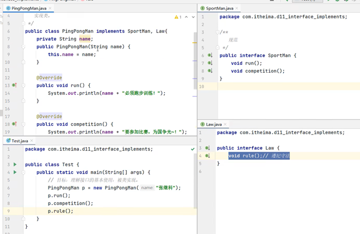Click green checkmark inspection status in Test.java
The height and width of the screenshot is (234, 360).
192,149
